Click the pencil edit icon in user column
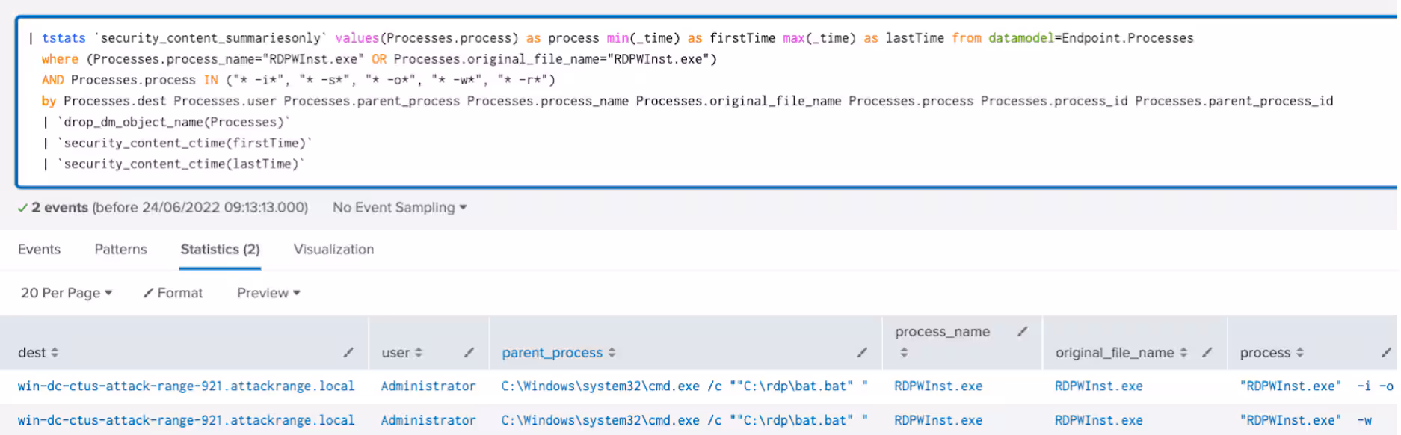 pos(469,352)
